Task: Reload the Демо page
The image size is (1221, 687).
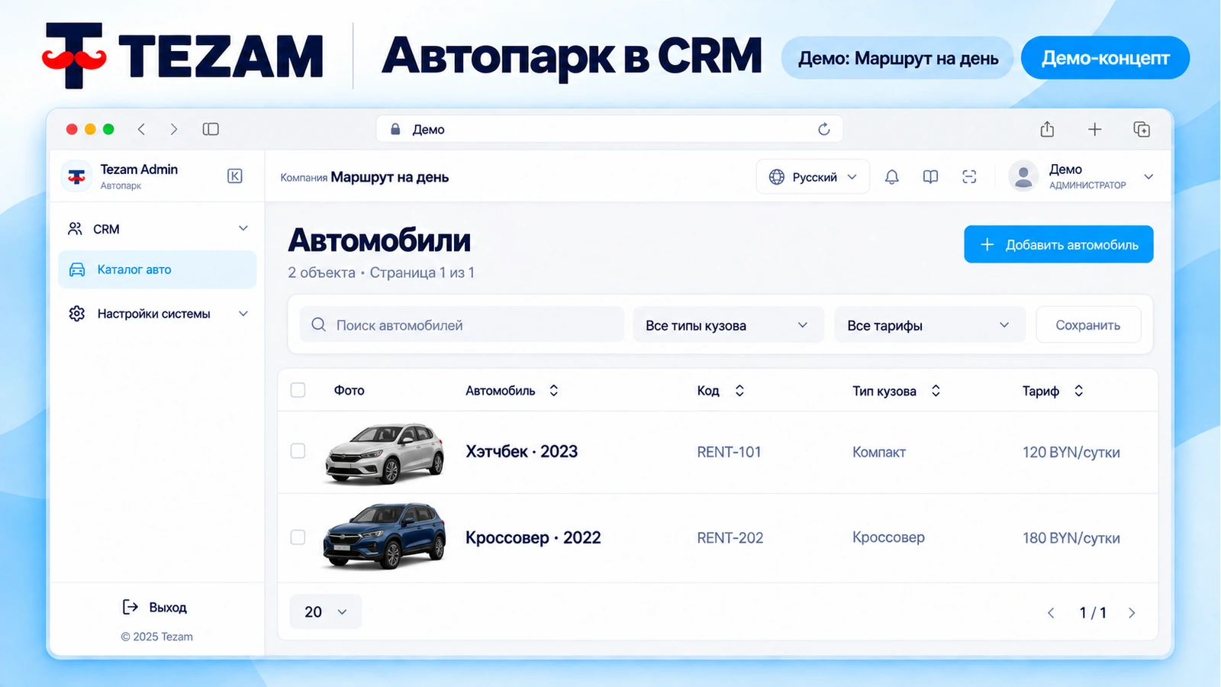Action: [823, 129]
